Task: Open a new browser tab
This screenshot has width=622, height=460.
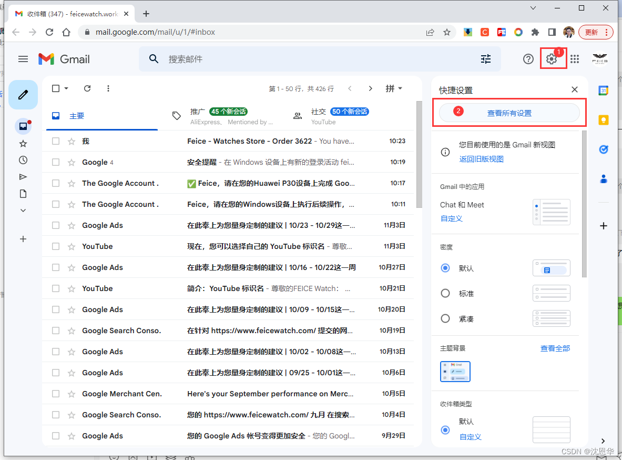Action: tap(146, 14)
